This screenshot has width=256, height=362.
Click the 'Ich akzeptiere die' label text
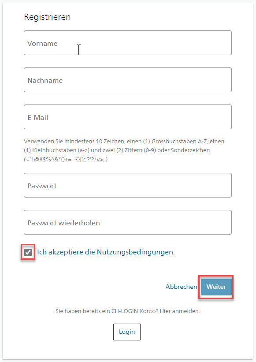tap(66, 252)
